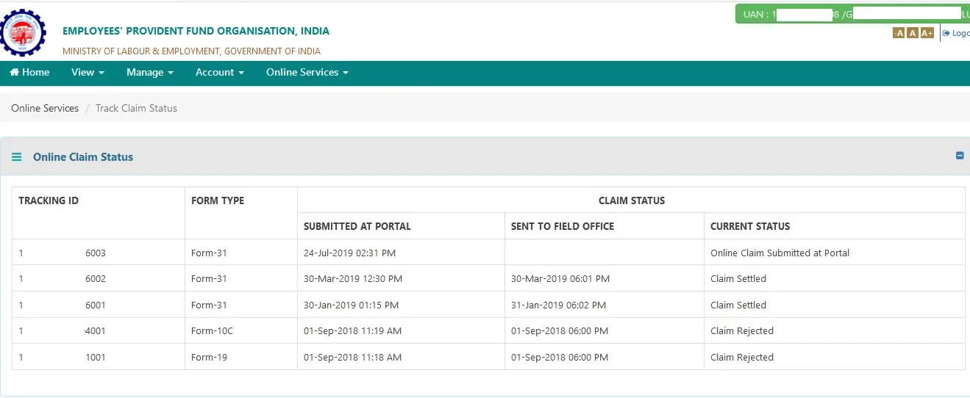Reset font size with A button
The height and width of the screenshot is (398, 970).
[912, 33]
